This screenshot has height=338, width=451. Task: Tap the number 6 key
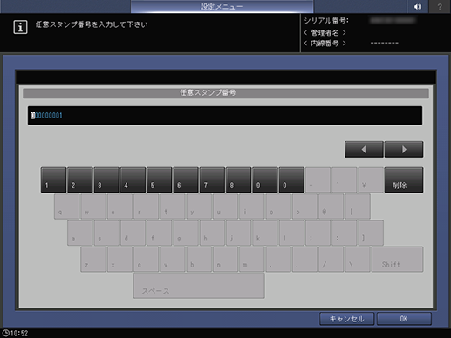tap(186, 179)
